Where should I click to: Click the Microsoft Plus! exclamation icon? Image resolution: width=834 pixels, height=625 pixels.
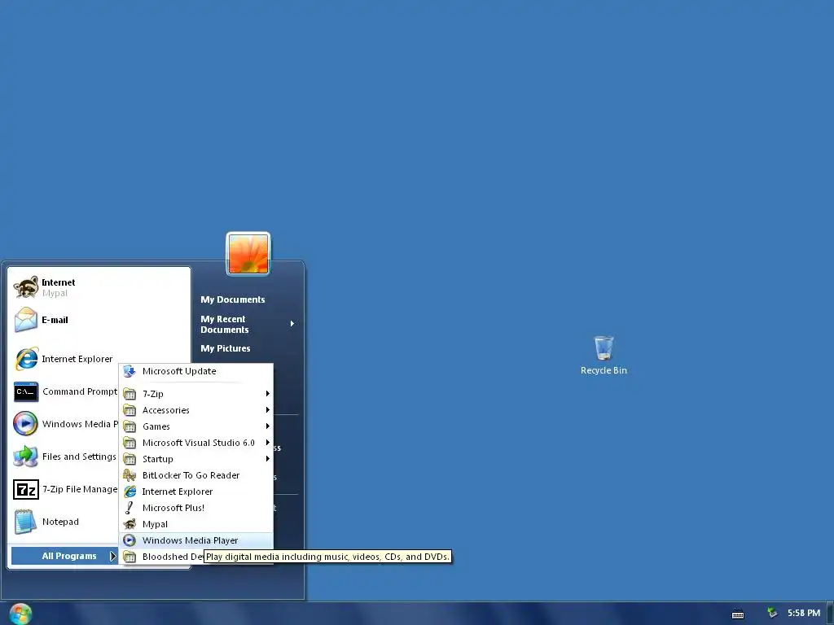tap(129, 508)
